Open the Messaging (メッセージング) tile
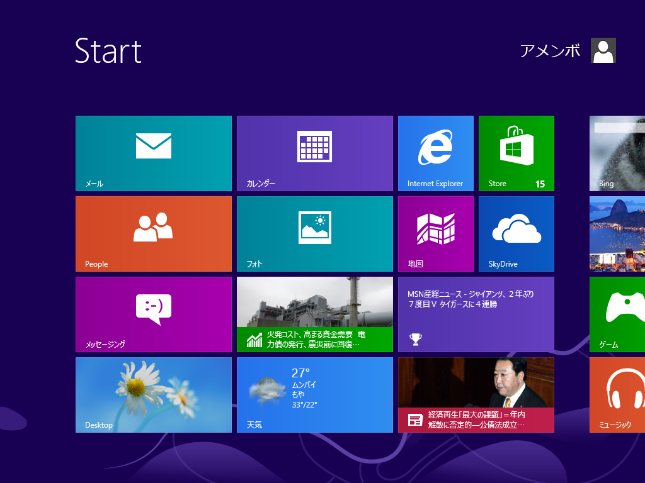Screen dimensions: 645x483 154,314
